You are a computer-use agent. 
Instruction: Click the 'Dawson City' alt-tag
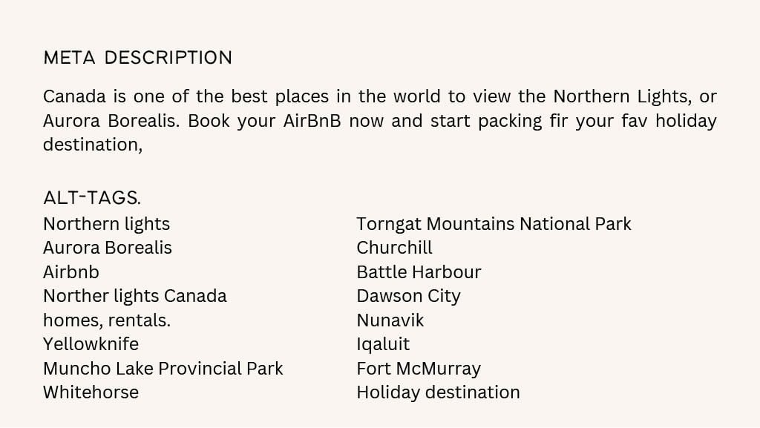click(408, 296)
